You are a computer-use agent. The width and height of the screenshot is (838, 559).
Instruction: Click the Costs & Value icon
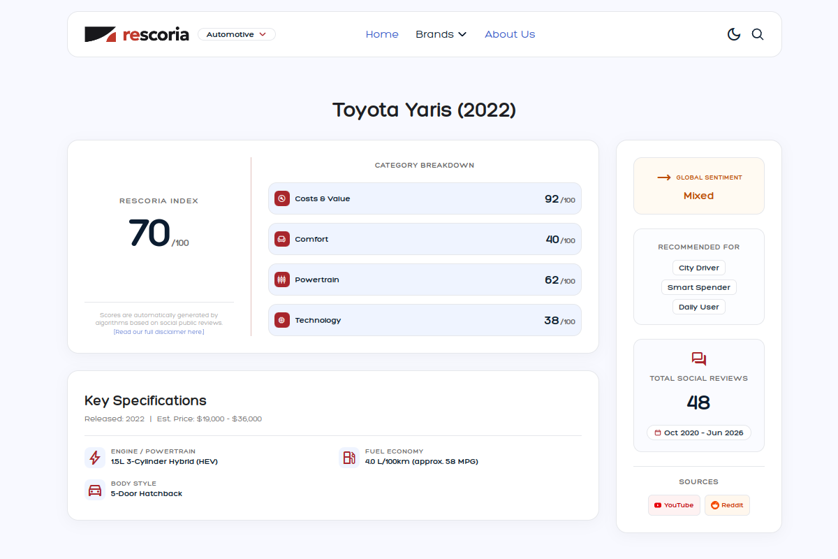[282, 198]
